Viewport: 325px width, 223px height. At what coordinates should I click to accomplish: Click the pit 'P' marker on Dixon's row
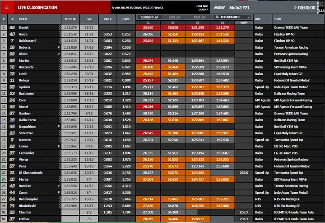coord(58,54)
